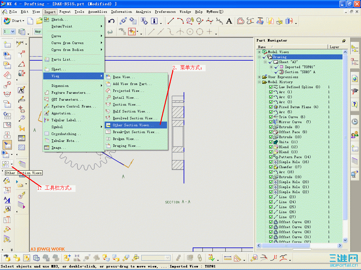The width and height of the screenshot is (361, 270).
Task: Click the Tabular Note icon on left toolbar
Action: (22, 164)
